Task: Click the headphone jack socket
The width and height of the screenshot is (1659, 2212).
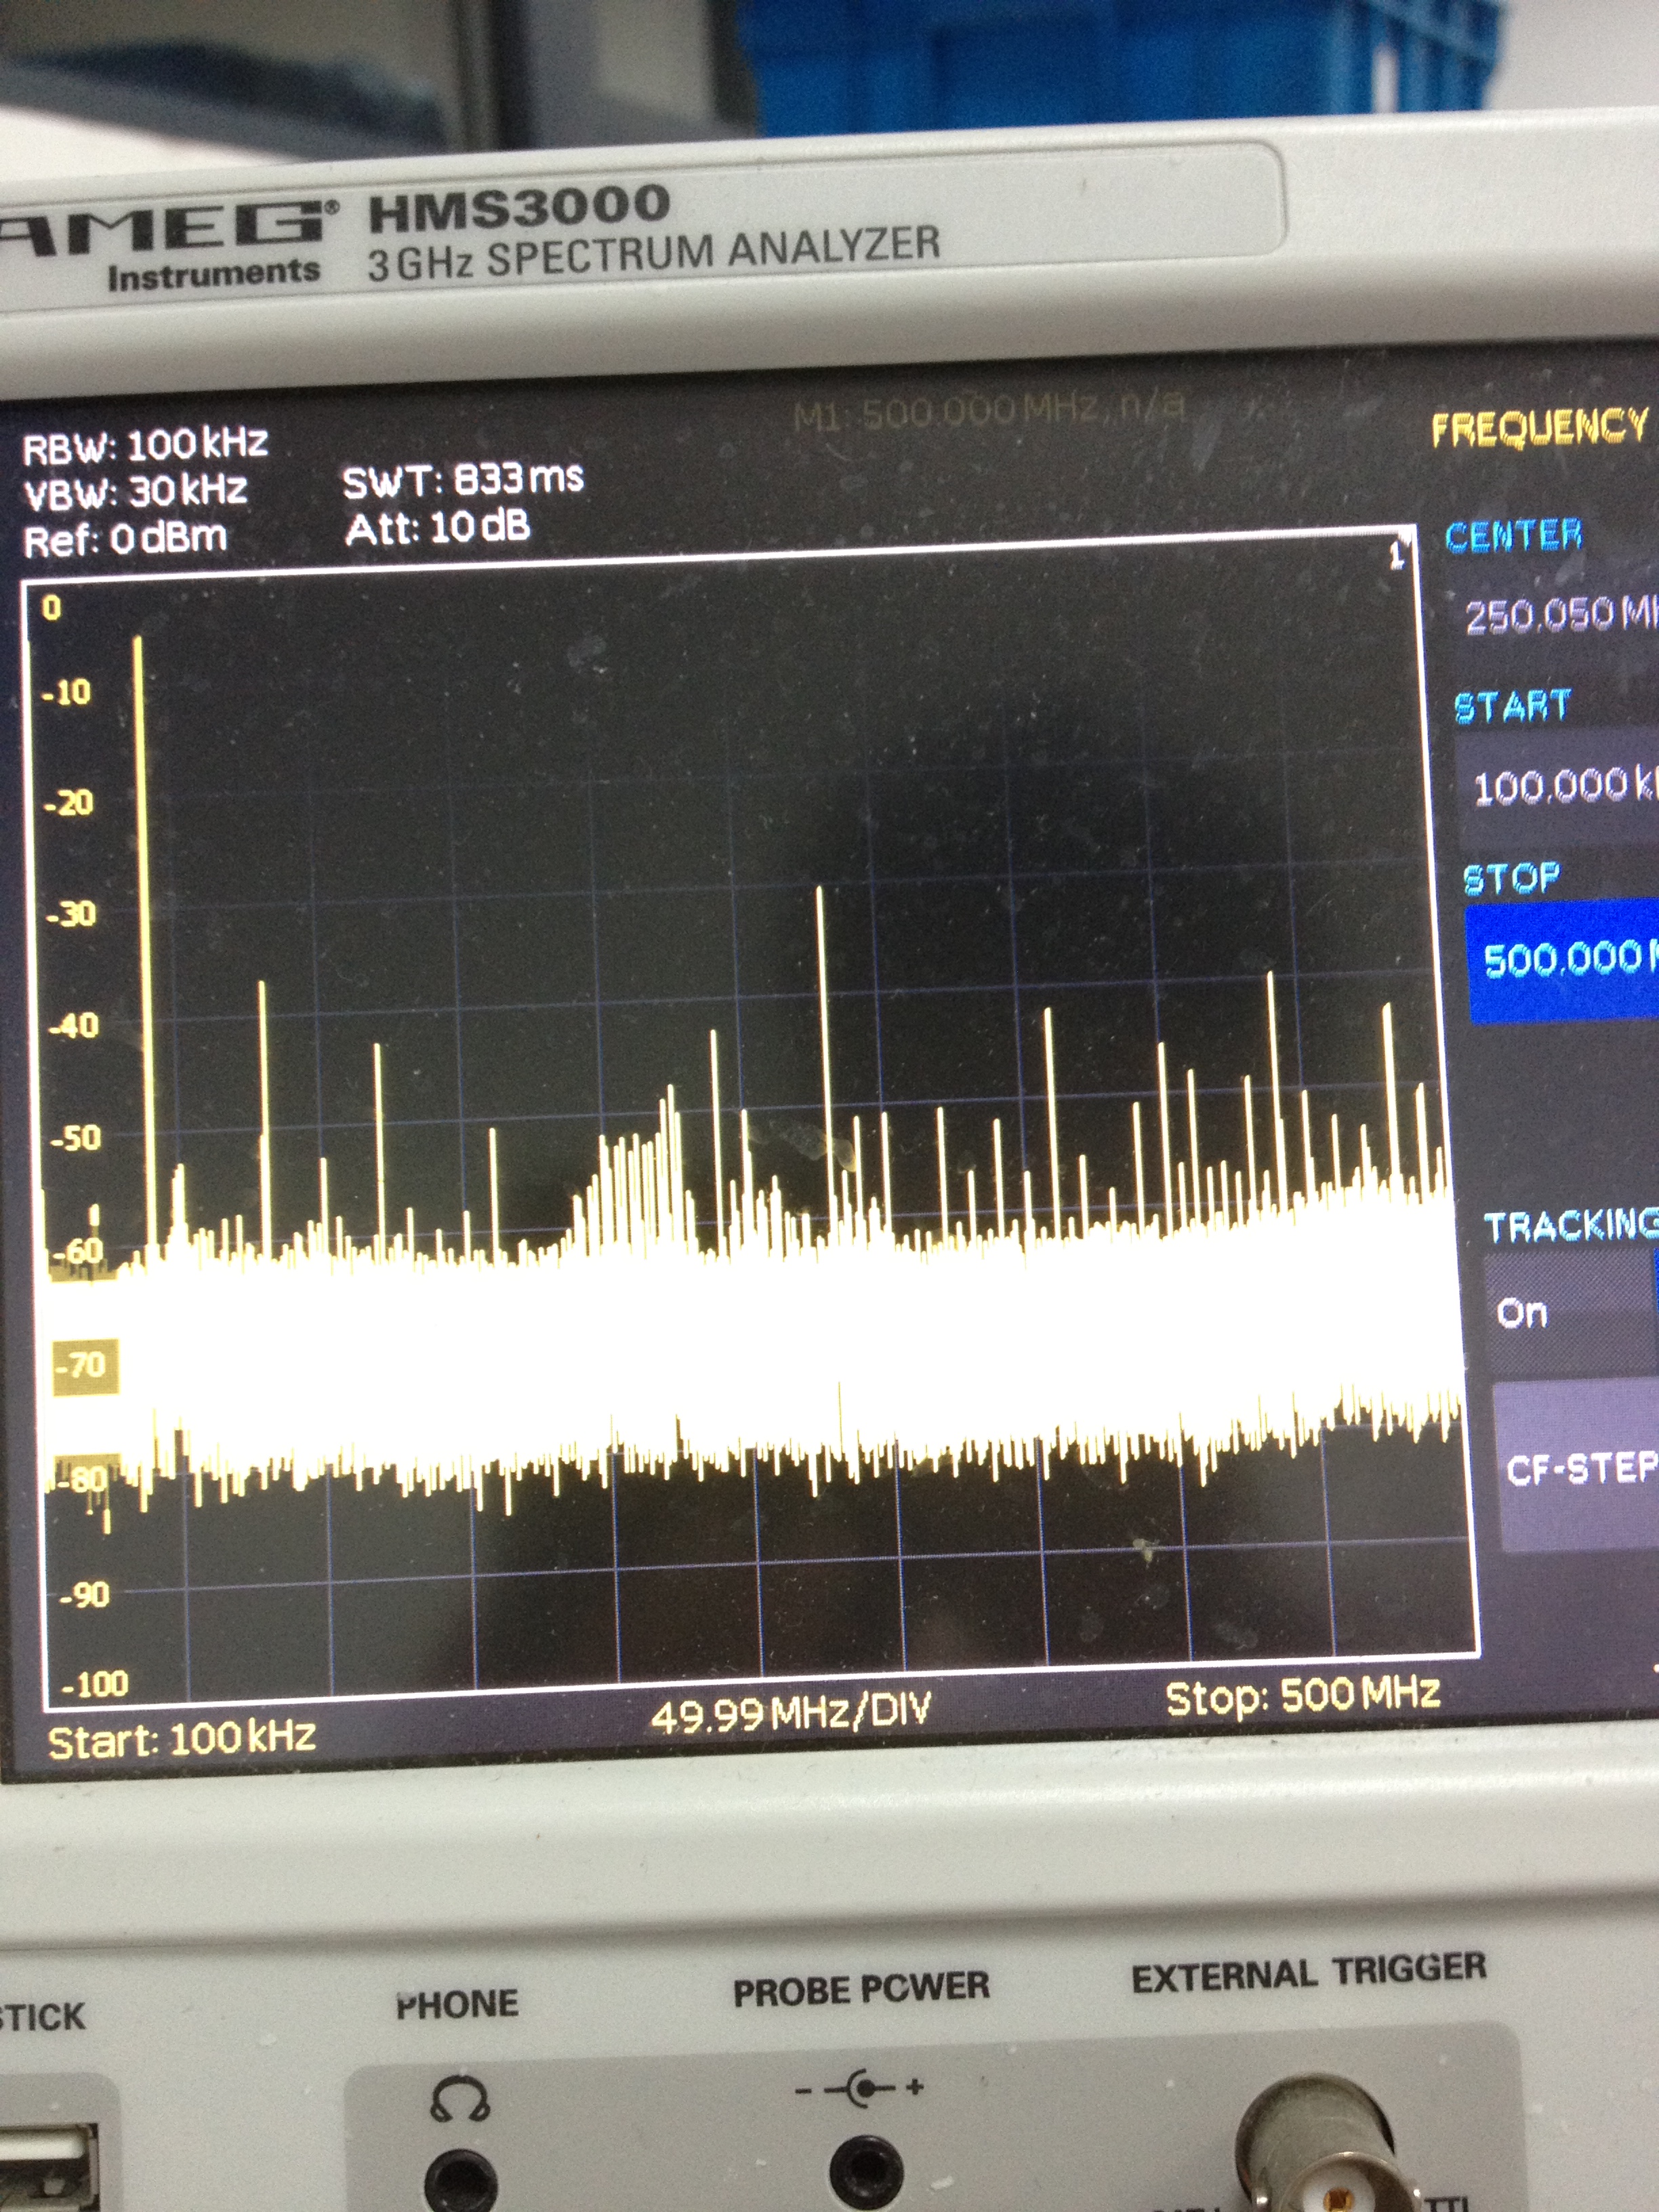Action: (460, 2182)
